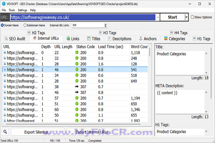Open the File menu

coord(4,10)
